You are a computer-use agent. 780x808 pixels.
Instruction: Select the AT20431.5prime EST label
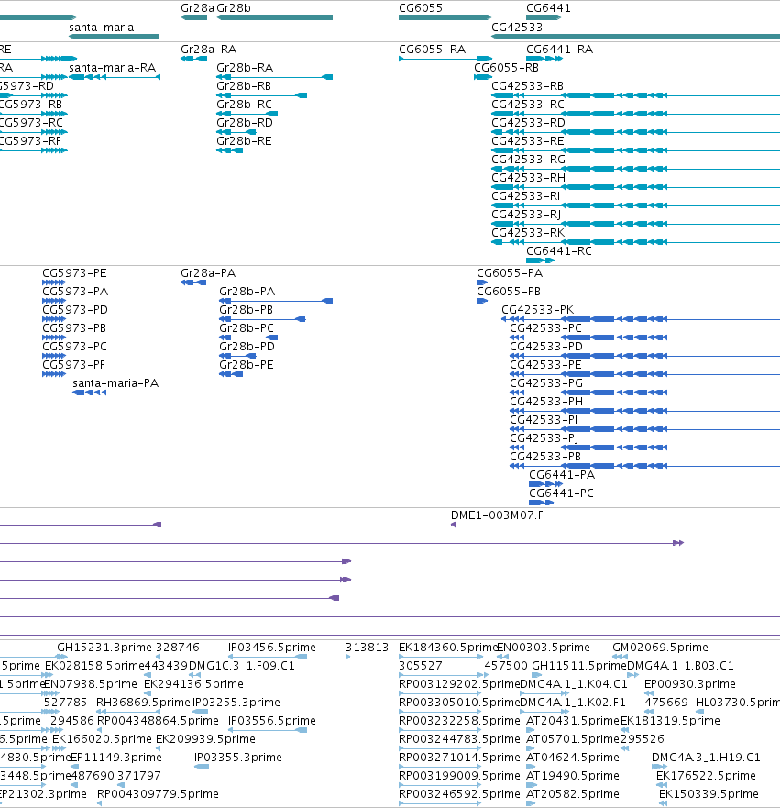(573, 721)
